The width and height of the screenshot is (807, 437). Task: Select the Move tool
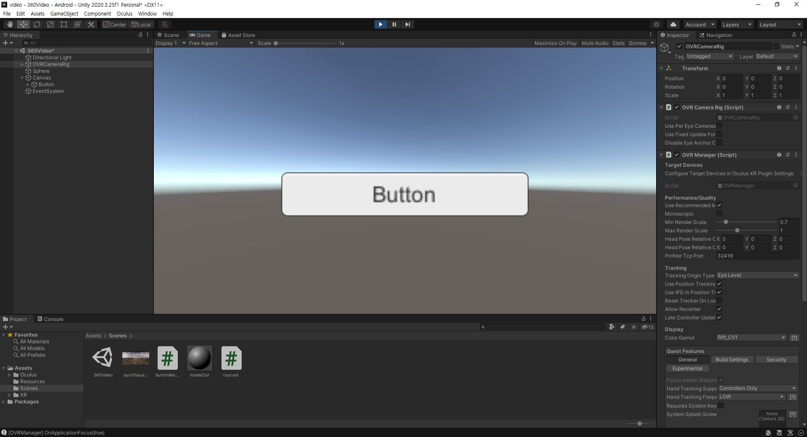(24, 24)
